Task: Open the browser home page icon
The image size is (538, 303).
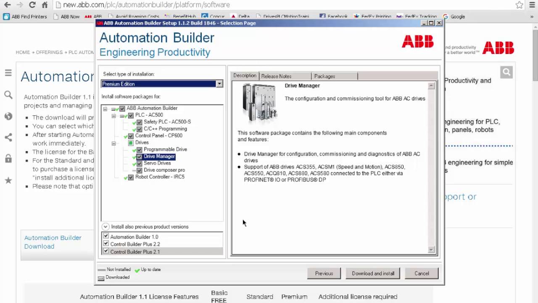Action: [x=45, y=5]
